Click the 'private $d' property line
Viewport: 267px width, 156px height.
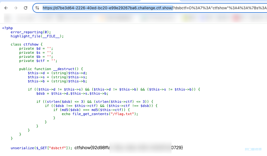36,49
